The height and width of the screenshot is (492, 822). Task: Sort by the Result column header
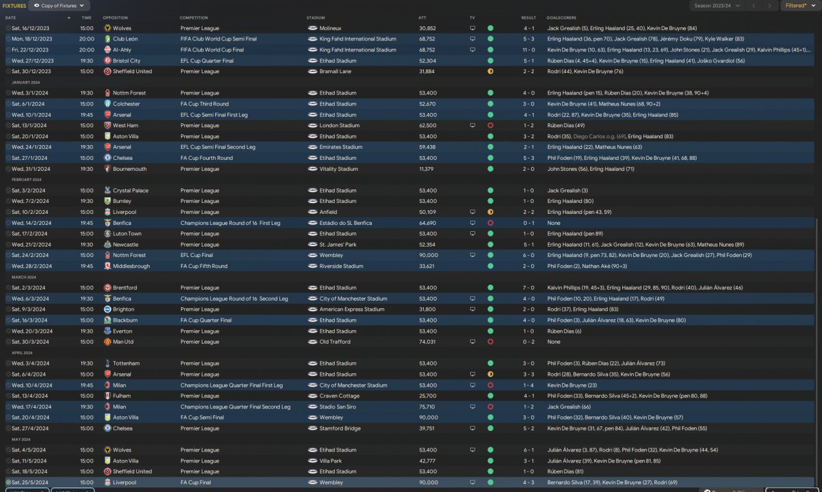(x=529, y=17)
